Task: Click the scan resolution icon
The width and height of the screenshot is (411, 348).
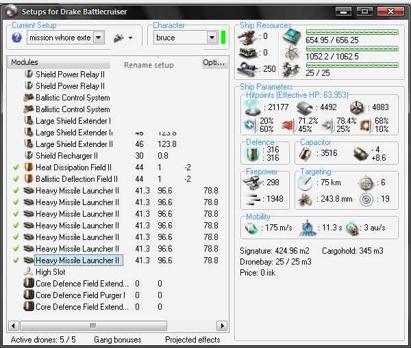Action: (x=305, y=200)
